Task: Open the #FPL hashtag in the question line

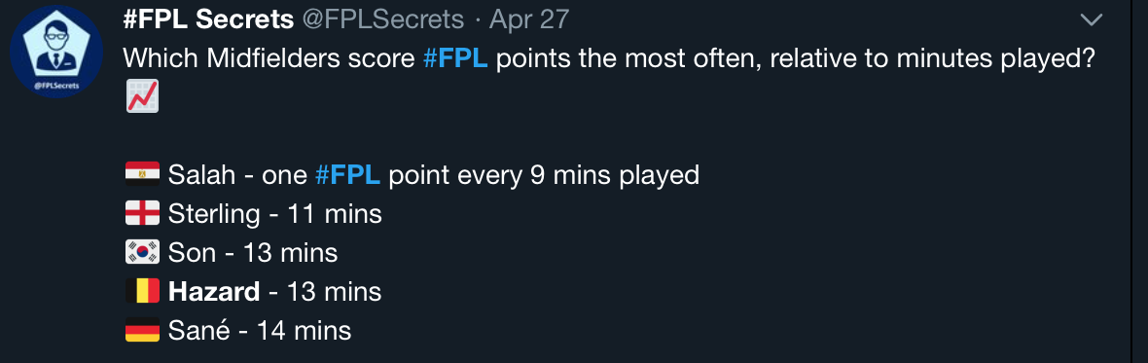Action: tap(455, 58)
